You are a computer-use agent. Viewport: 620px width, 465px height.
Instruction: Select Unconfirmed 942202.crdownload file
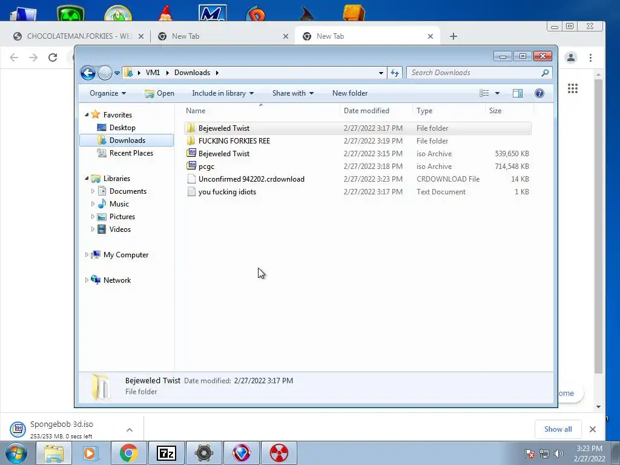(x=357, y=179)
